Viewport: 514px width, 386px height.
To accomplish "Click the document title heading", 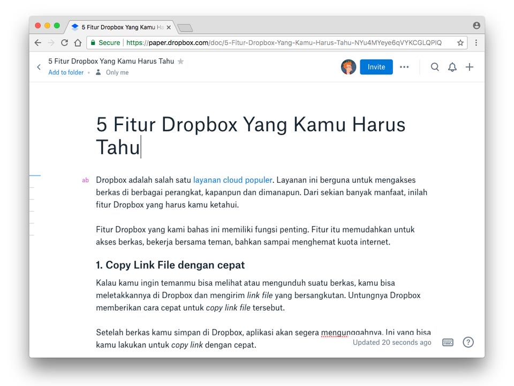I will click(251, 136).
